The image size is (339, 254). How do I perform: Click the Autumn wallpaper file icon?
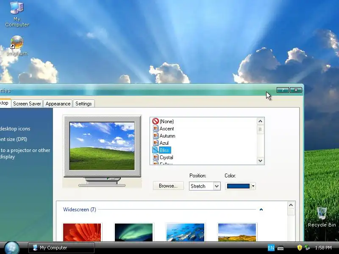coord(156,135)
